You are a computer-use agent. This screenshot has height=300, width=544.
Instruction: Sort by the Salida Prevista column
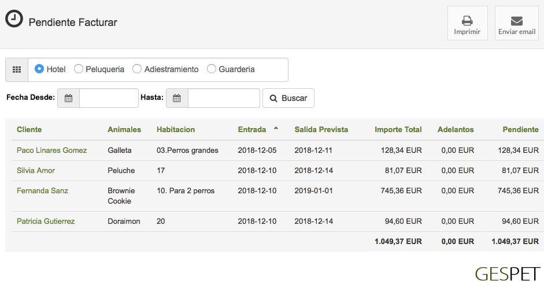tap(321, 130)
